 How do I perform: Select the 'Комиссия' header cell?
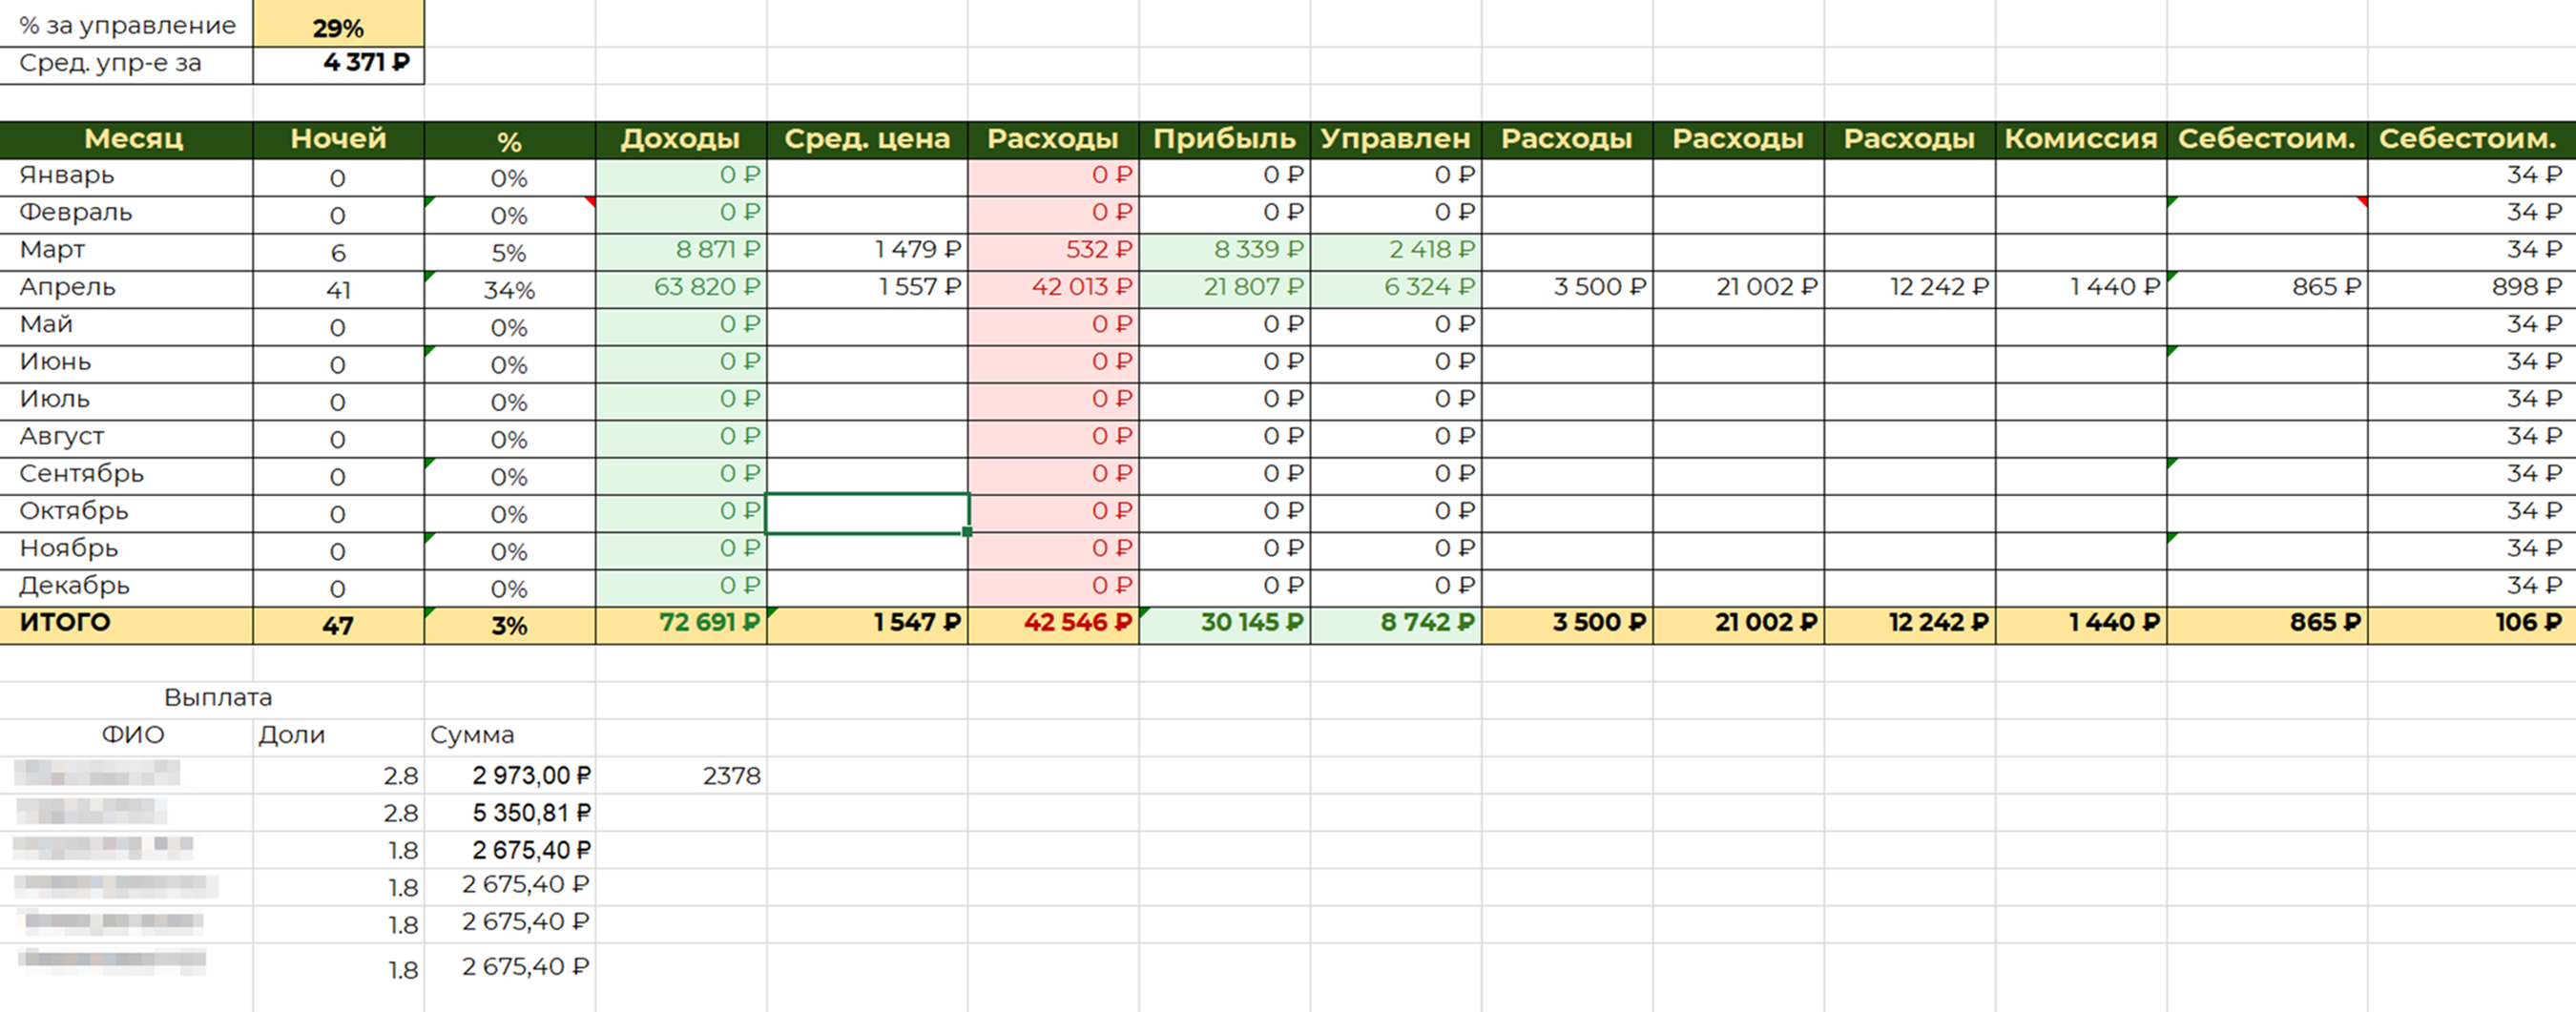point(2081,140)
